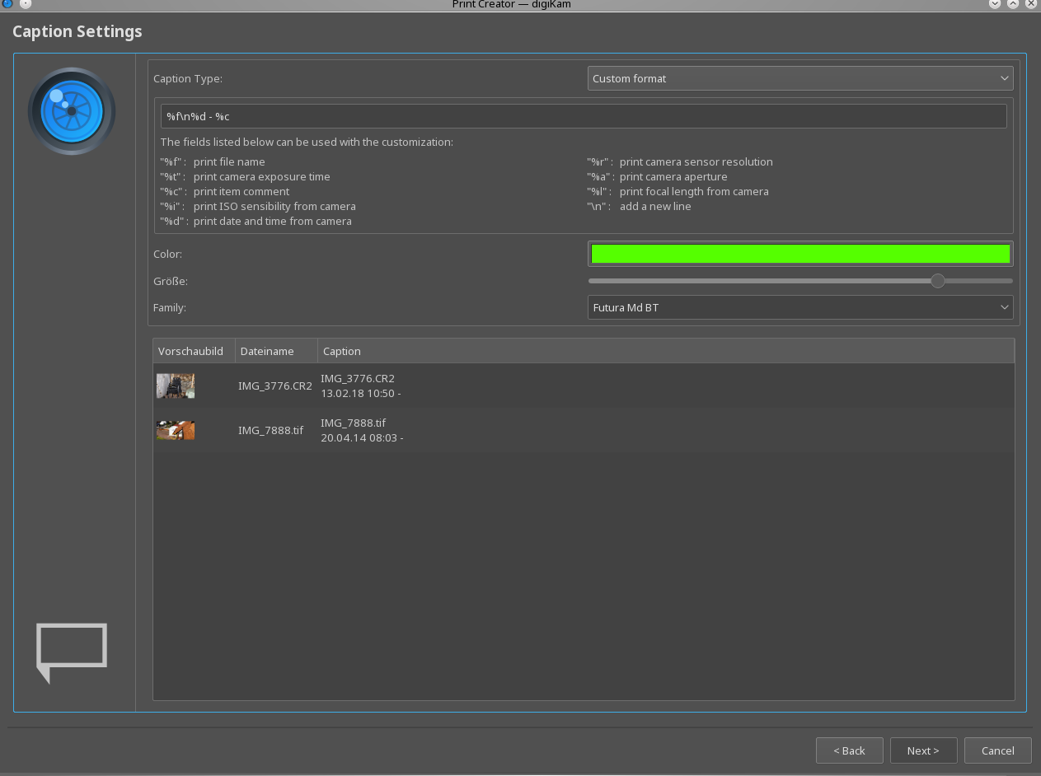This screenshot has height=776, width=1041.
Task: Open the Caption Type dropdown
Action: [800, 78]
